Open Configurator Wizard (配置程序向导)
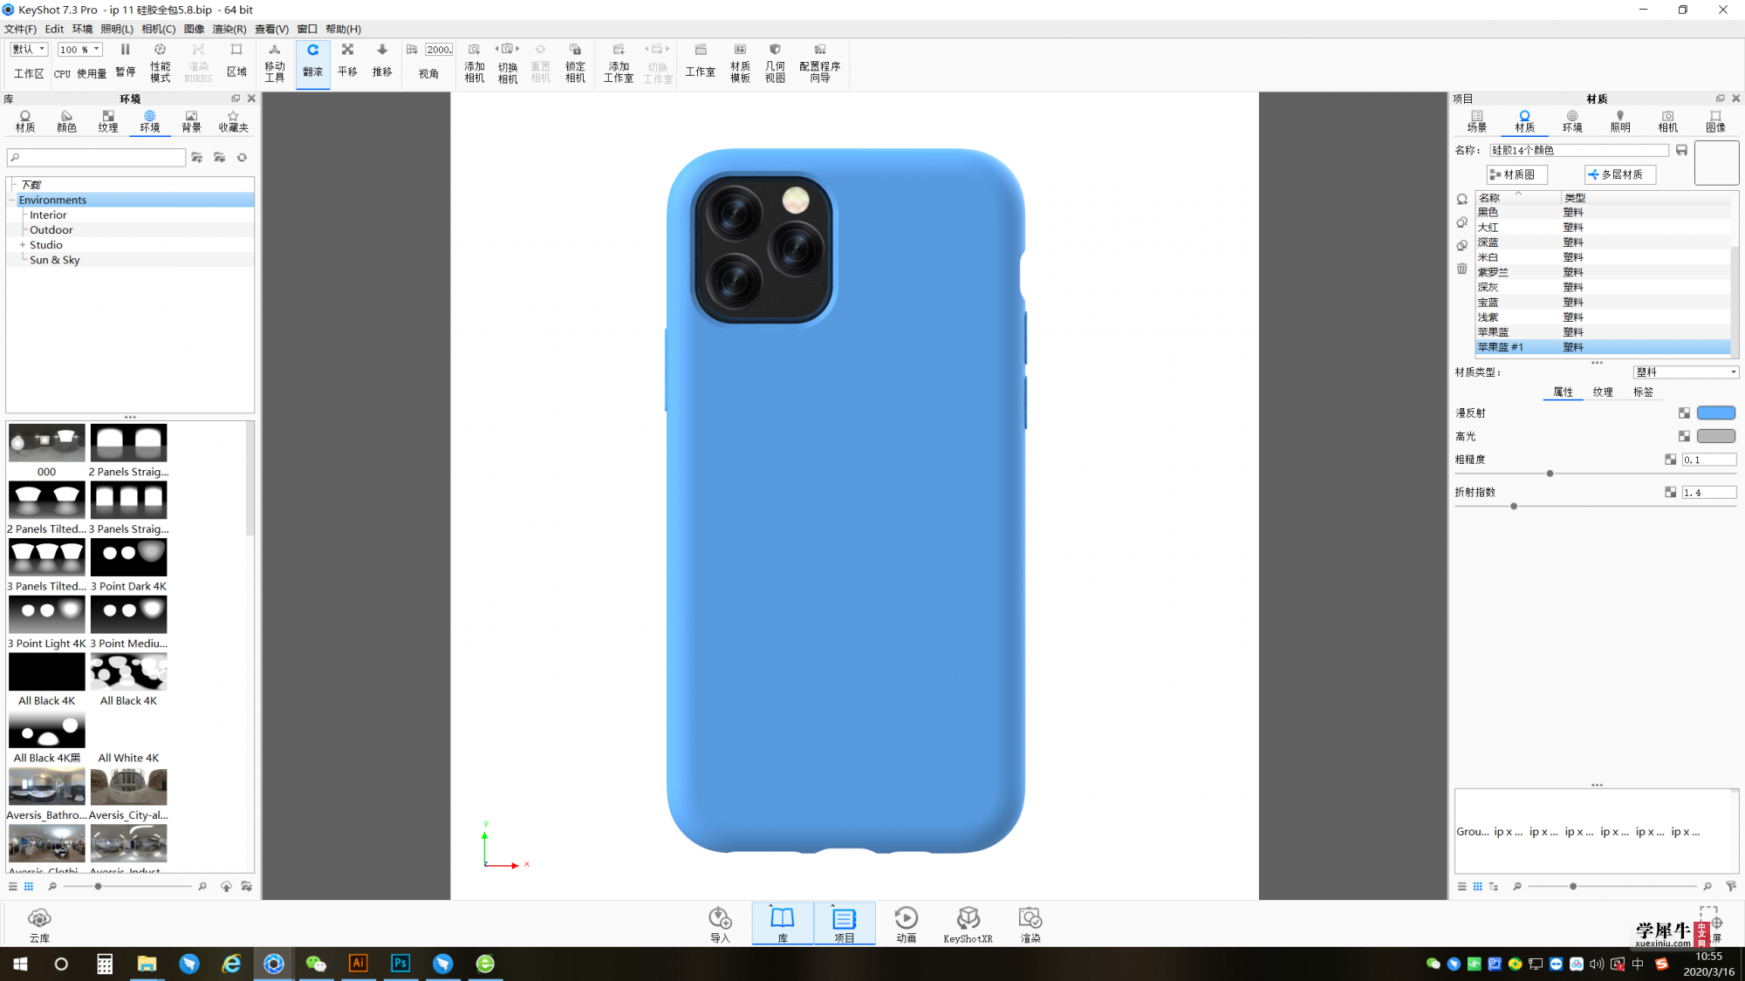This screenshot has width=1745, height=981. pyautogui.click(x=819, y=63)
